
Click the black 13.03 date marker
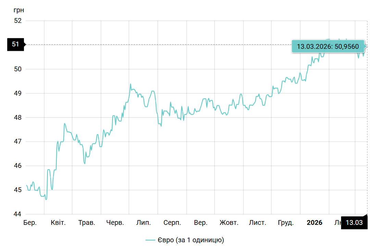(x=354, y=223)
